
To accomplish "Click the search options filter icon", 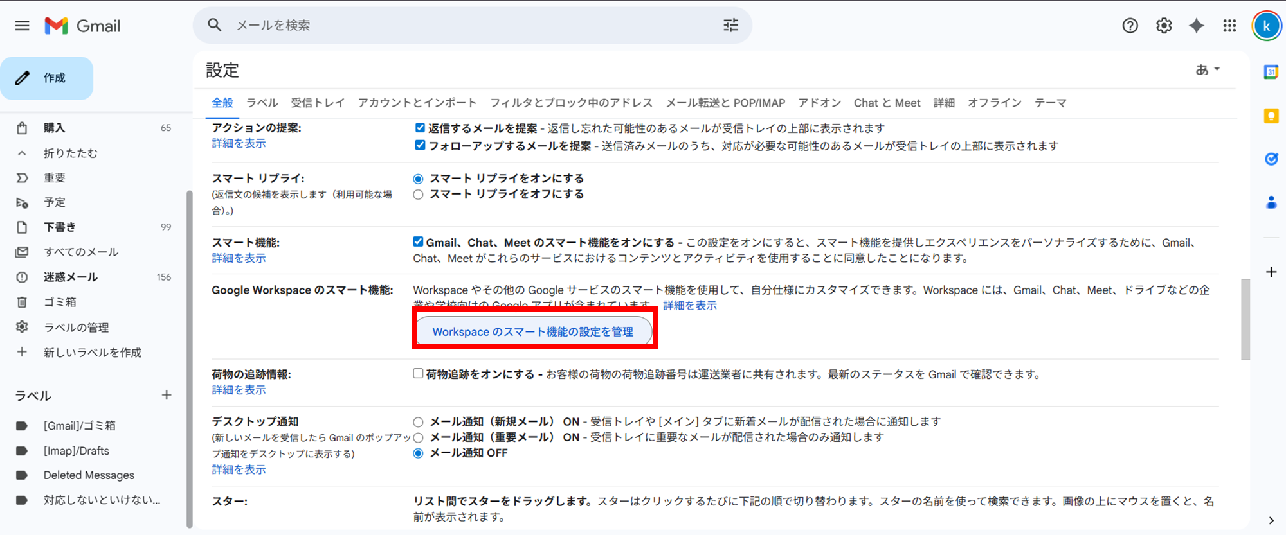I will 730,26.
